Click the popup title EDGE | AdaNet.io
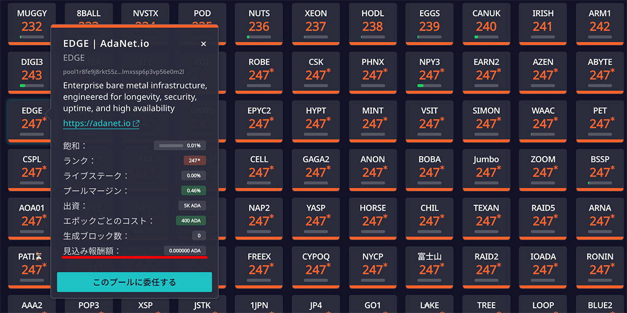Image resolution: width=627 pixels, height=313 pixels. click(106, 43)
